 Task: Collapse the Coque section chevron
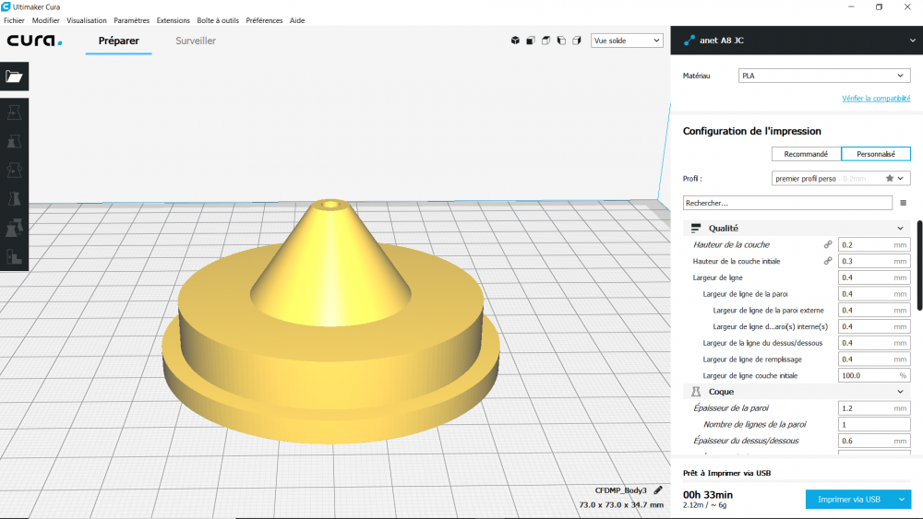point(900,392)
